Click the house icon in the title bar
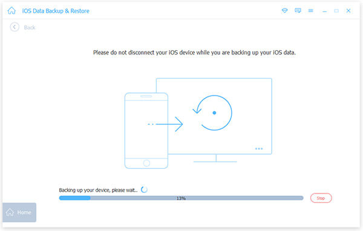The width and height of the screenshot is (363, 231). point(11,11)
